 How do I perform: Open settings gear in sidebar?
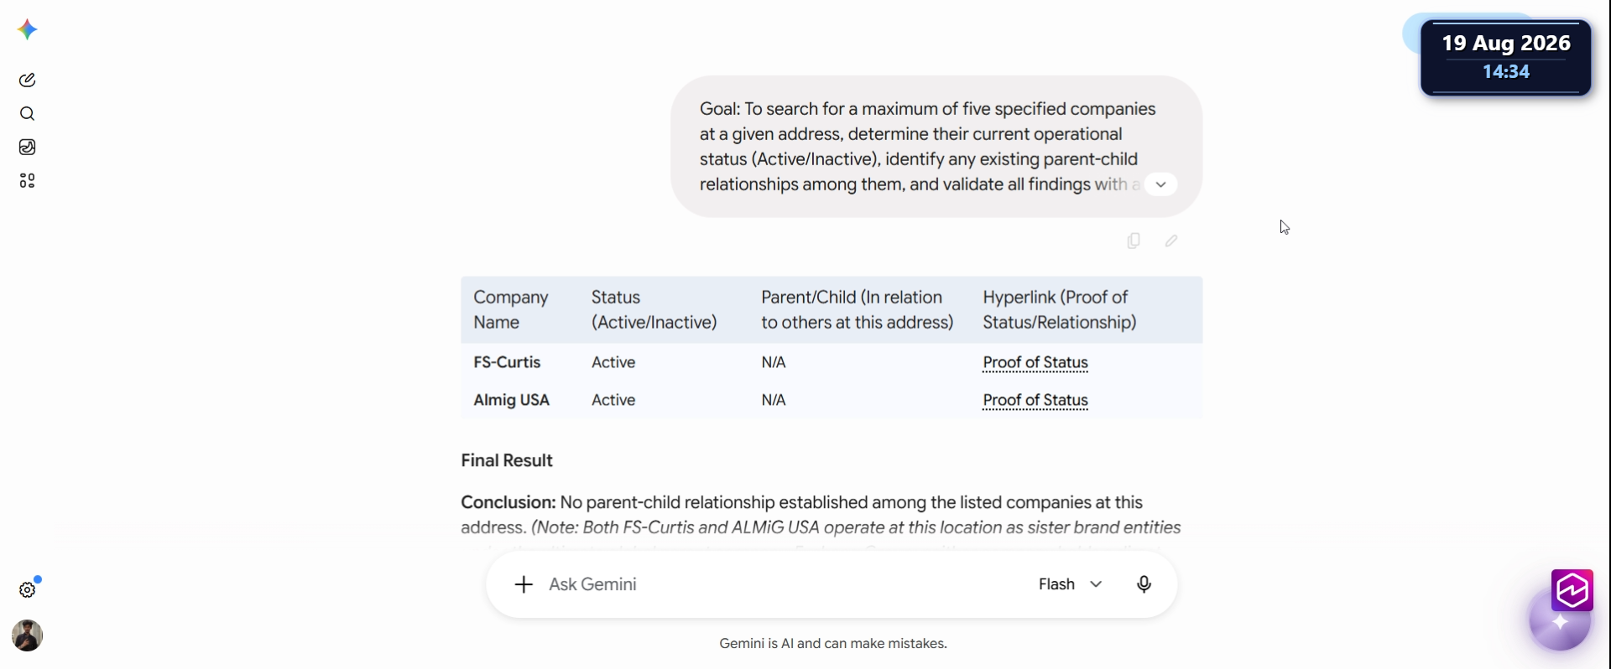(27, 589)
